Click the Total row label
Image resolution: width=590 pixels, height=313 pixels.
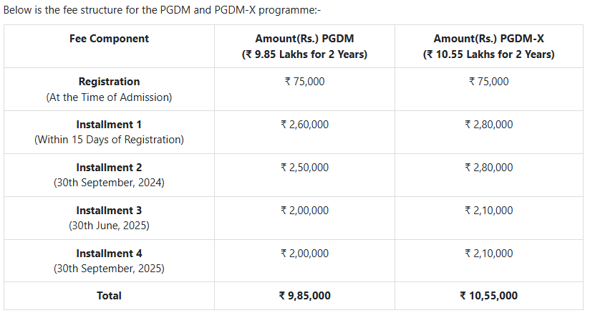coord(109,296)
